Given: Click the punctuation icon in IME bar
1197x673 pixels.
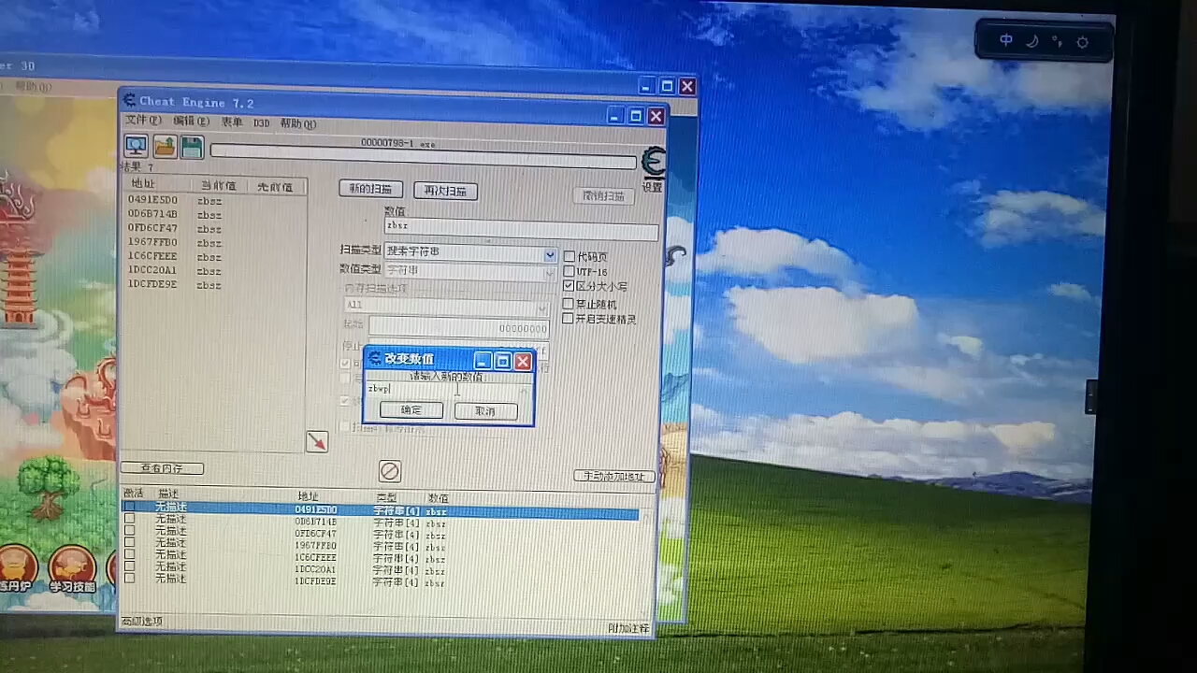Looking at the screenshot, I should tap(1058, 41).
